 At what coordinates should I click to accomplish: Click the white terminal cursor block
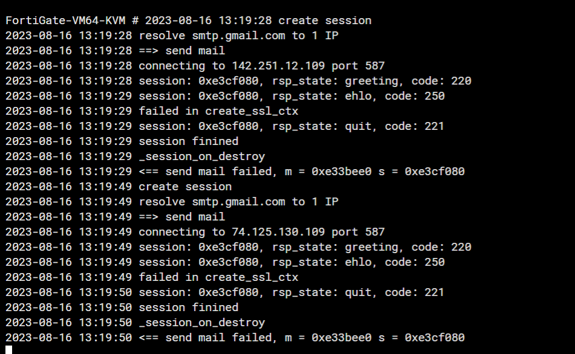pyautogui.click(x=9, y=349)
